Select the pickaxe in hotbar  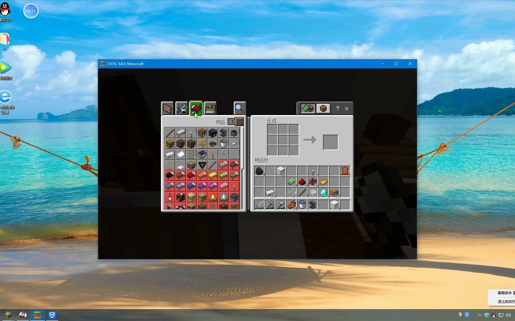tap(270, 205)
